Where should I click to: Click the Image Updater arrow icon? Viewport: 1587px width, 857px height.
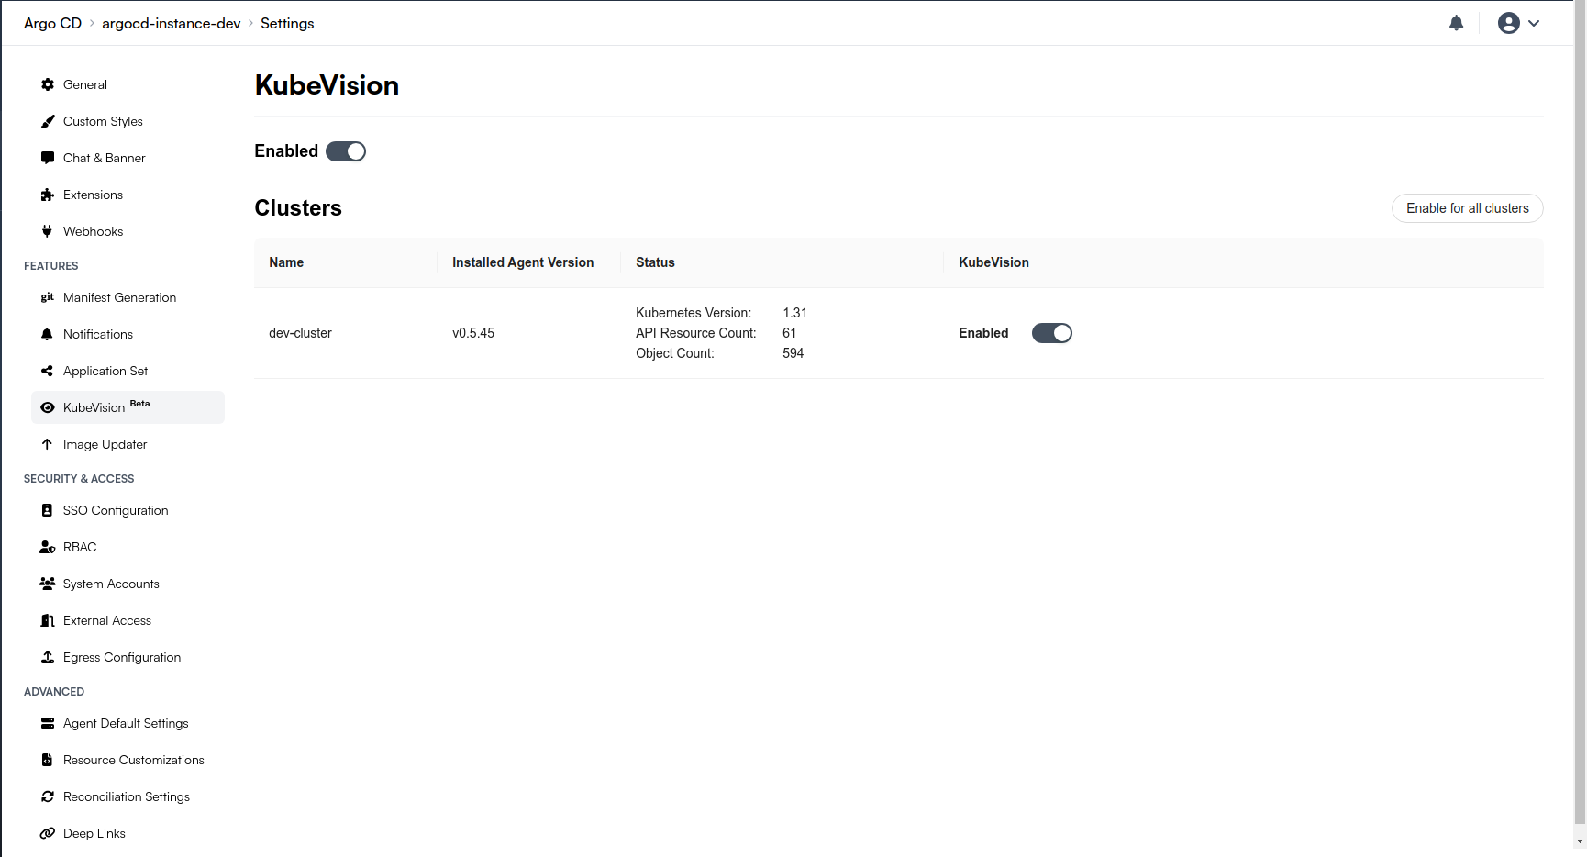pos(48,444)
